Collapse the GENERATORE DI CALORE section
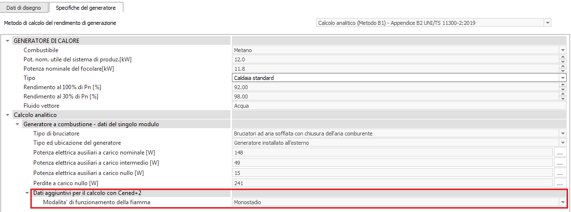Viewport: 571px width, 212px height. 7,41
